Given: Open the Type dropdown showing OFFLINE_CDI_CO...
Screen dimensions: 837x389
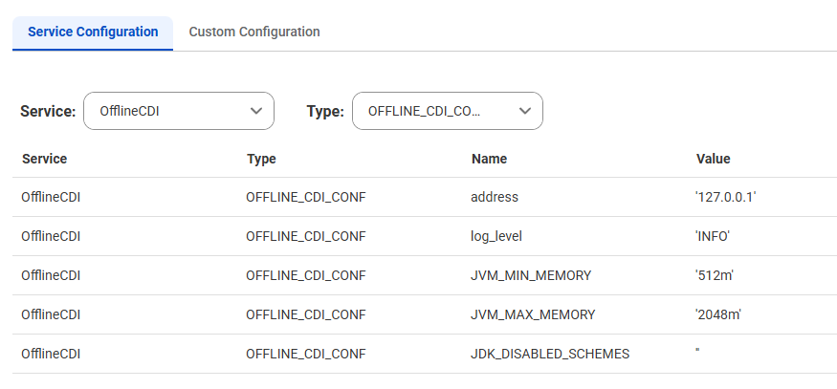Looking at the screenshot, I should (448, 111).
